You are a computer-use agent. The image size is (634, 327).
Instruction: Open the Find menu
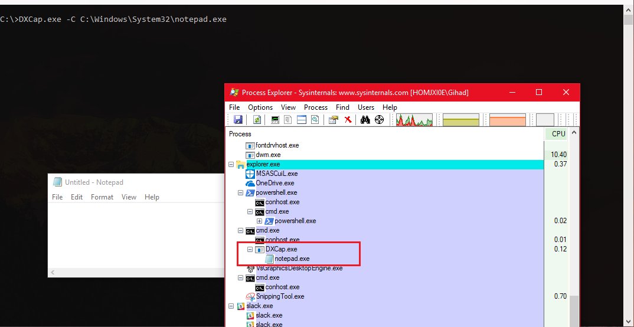(x=342, y=107)
